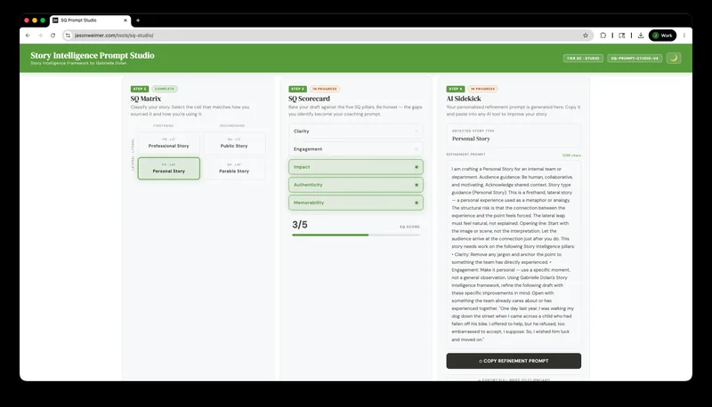The width and height of the screenshot is (712, 407).
Task: Open a new browser tab
Action: click(138, 20)
